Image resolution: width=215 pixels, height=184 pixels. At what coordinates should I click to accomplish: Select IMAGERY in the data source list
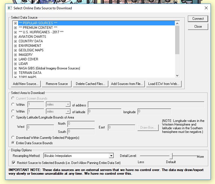point(25,55)
